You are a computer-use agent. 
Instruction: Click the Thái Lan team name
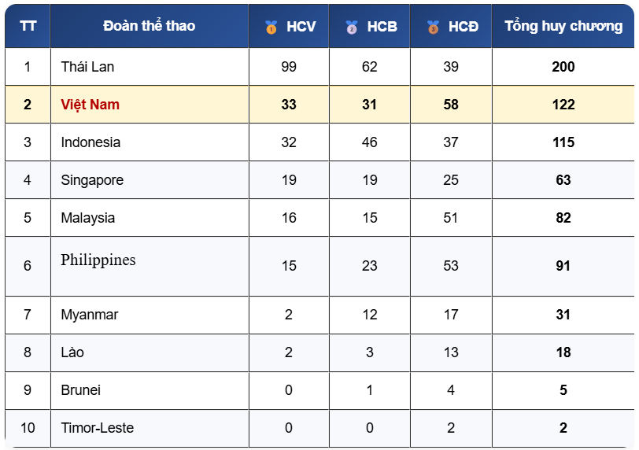click(87, 67)
